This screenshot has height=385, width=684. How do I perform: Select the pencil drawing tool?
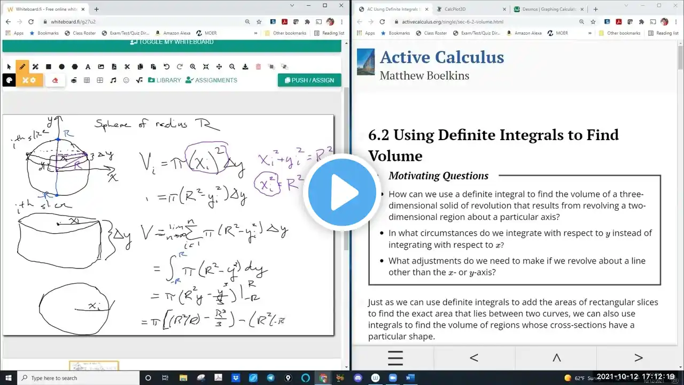(x=22, y=67)
